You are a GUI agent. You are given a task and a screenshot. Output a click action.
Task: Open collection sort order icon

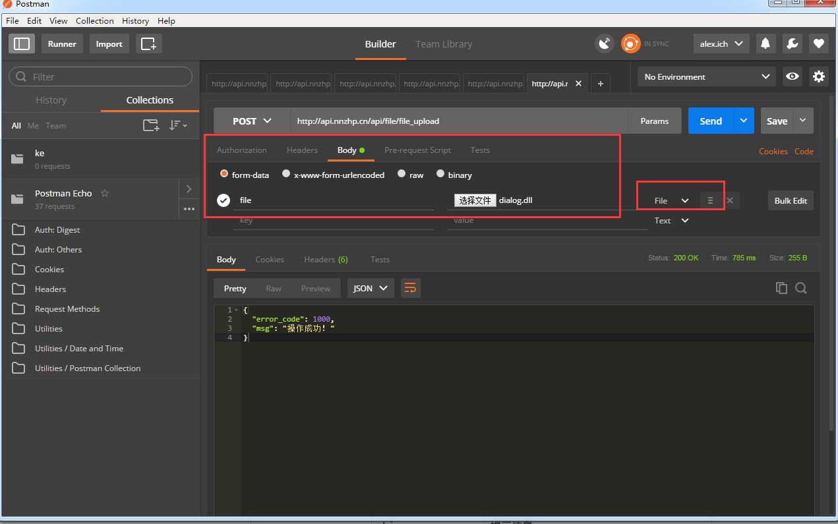click(178, 125)
